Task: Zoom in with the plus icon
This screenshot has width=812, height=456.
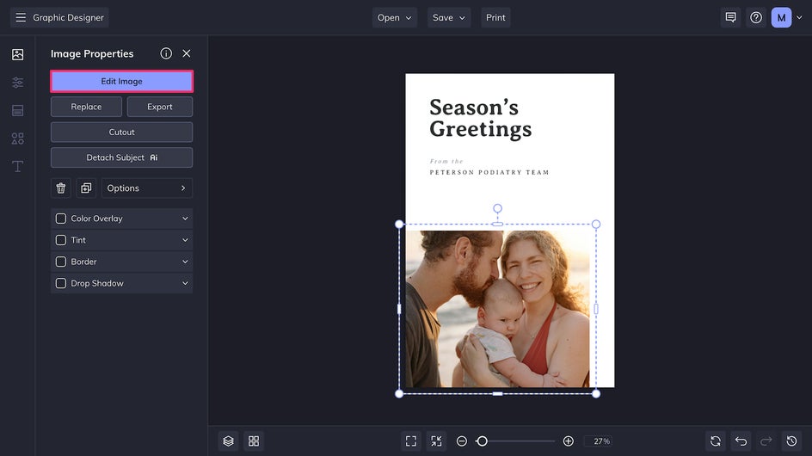Action: pos(568,441)
